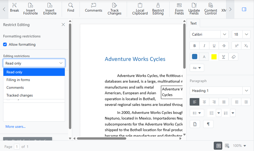Click the clear formatting eraser icon
Image resolution: width=254 pixels, height=151 pixels.
click(233, 57)
